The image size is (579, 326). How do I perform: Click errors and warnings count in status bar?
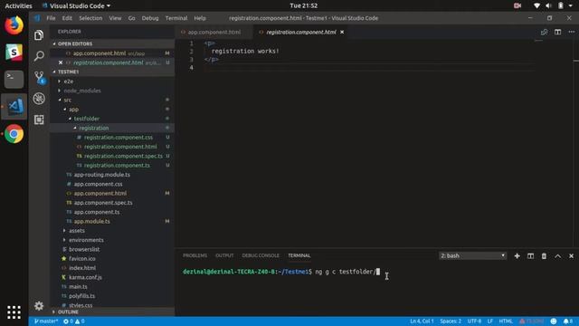pos(74,321)
